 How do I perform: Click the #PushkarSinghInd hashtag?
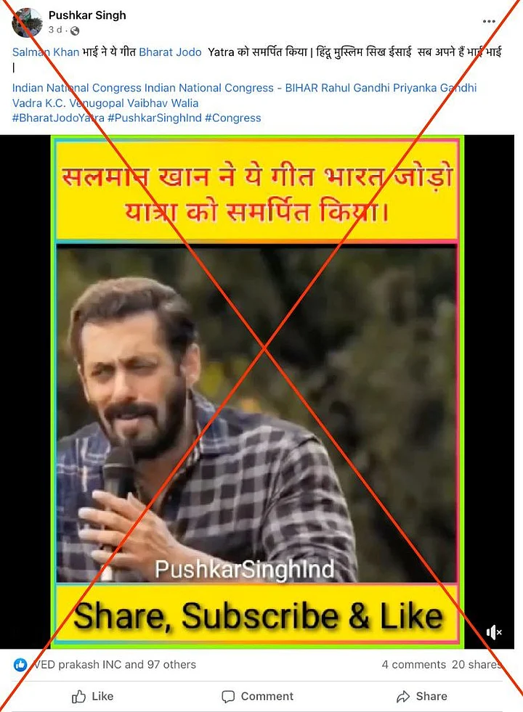pos(155,118)
